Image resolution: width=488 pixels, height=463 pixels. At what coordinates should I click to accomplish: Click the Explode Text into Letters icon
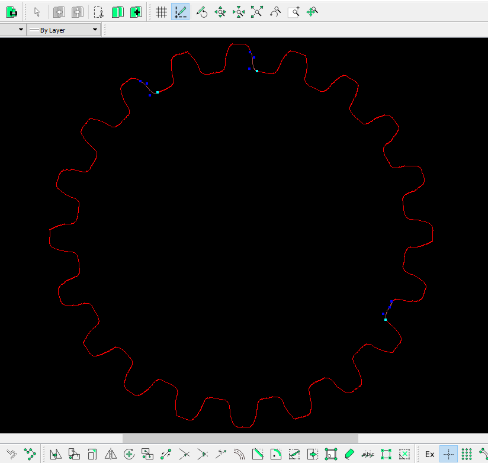click(368, 454)
